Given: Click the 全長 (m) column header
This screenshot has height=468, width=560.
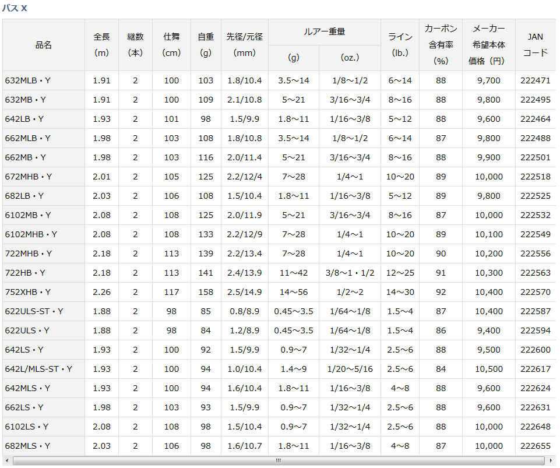Looking at the screenshot, I should tap(101, 45).
